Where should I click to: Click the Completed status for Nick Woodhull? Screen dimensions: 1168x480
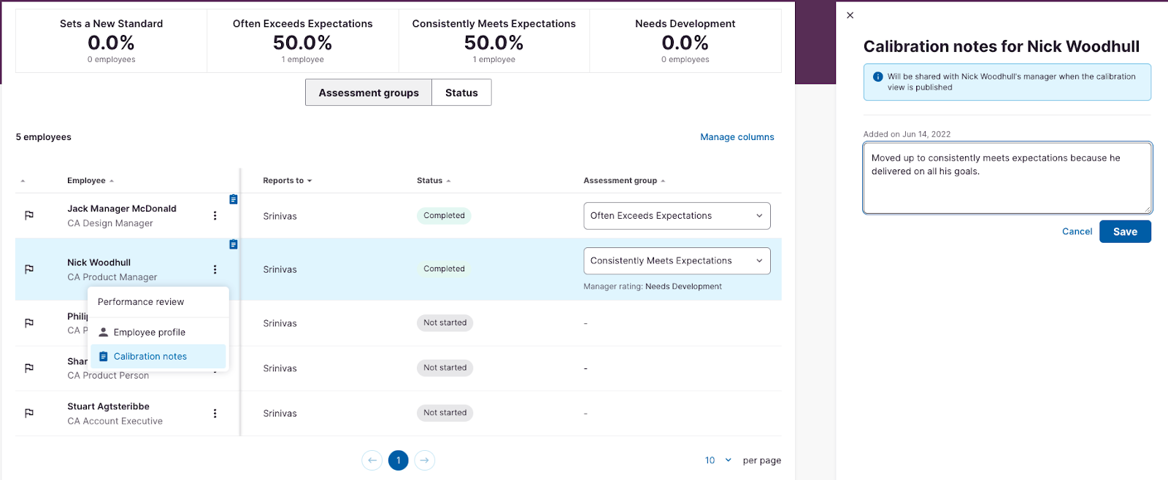pyautogui.click(x=444, y=269)
